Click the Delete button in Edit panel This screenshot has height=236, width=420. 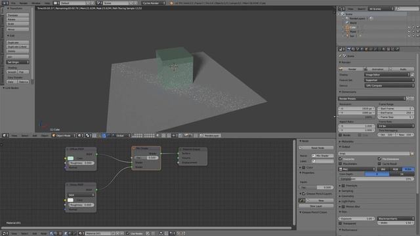(x=18, y=51)
